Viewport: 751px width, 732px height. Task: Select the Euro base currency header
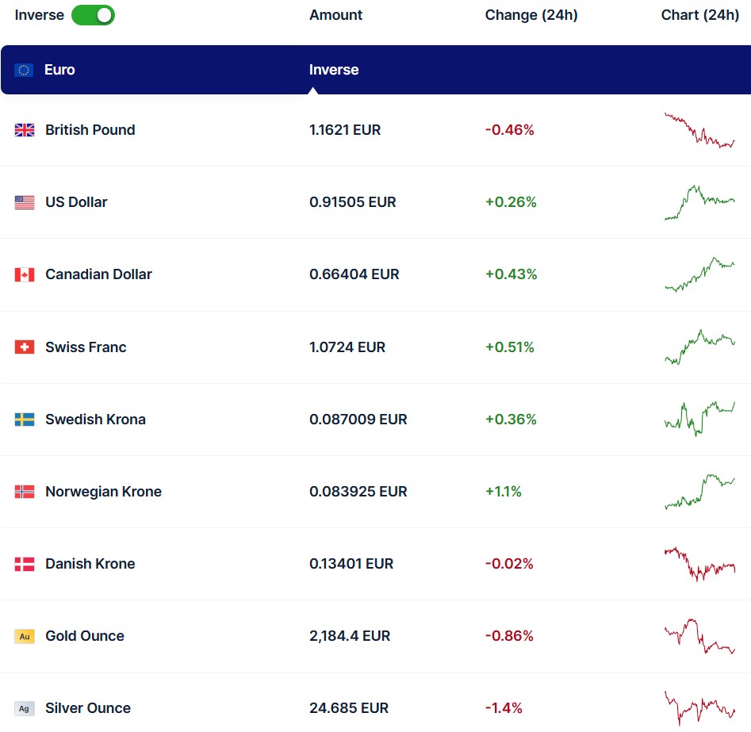(x=59, y=70)
